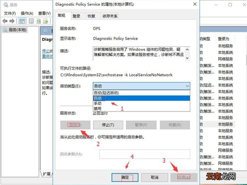Click the 重启动 link in Services pane
The height and width of the screenshot is (185, 247).
47,56
